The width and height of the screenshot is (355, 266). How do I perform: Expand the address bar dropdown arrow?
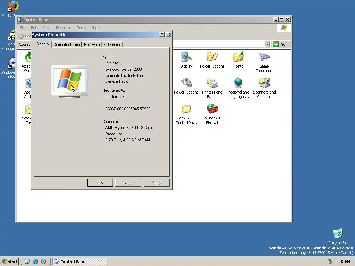(x=267, y=44)
